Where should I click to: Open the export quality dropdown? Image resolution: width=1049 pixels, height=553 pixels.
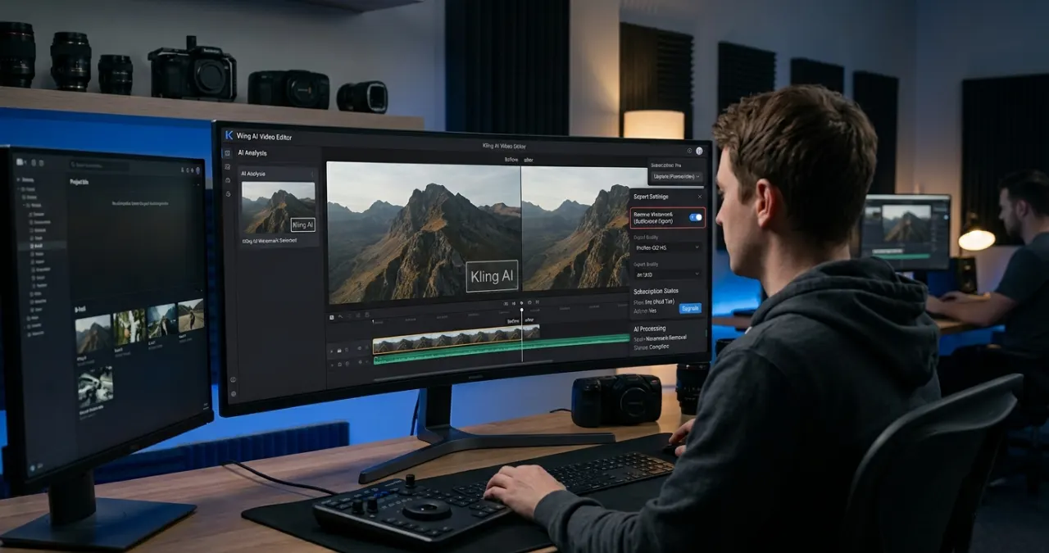click(667, 247)
